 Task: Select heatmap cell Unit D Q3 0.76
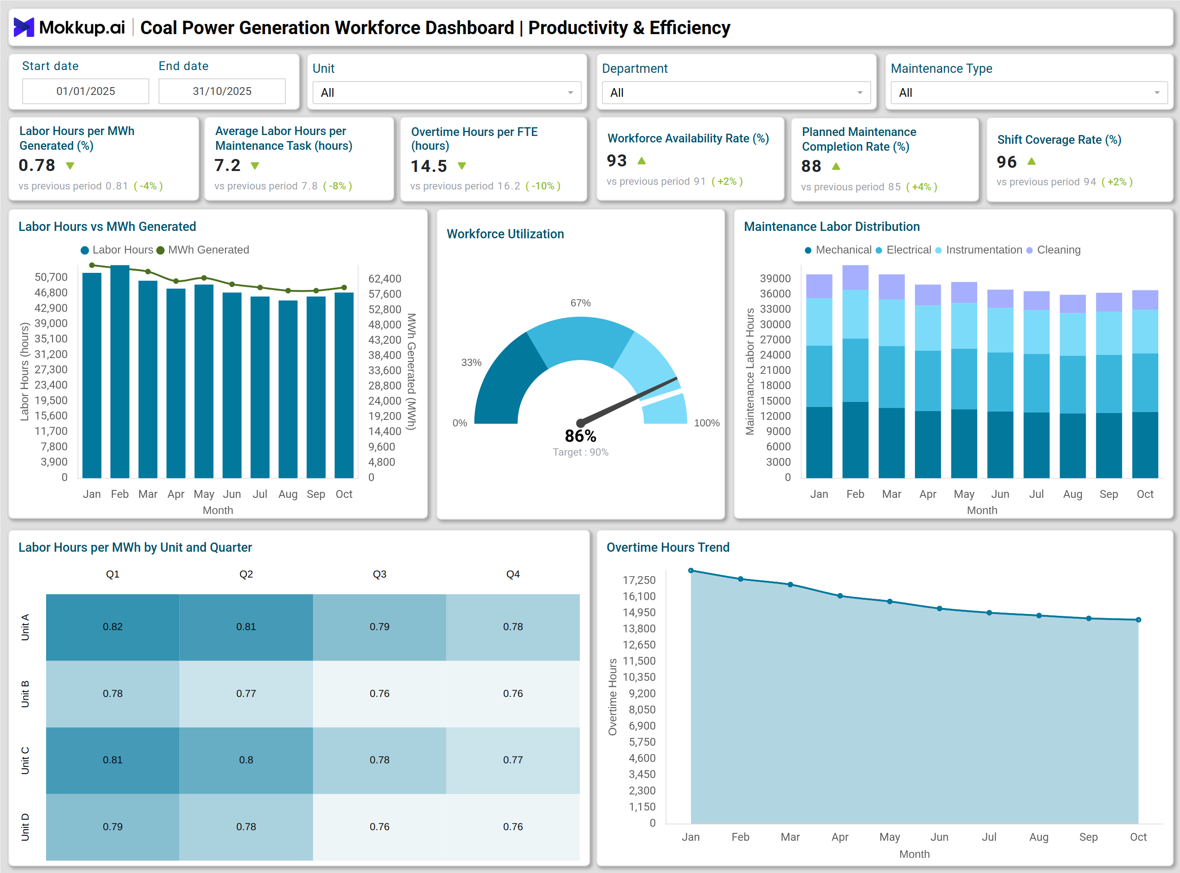pos(379,827)
